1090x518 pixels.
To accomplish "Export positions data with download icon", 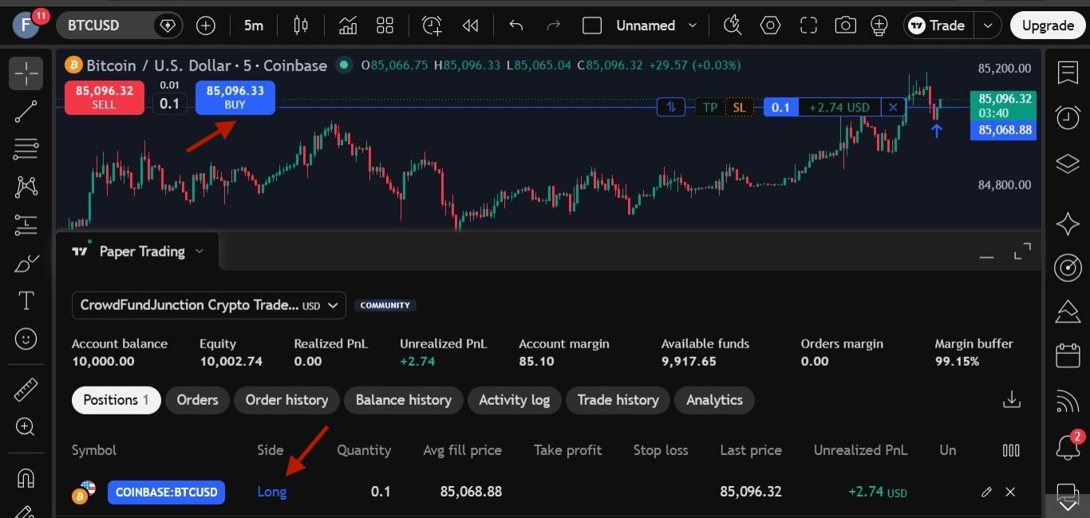I will 1012,399.
